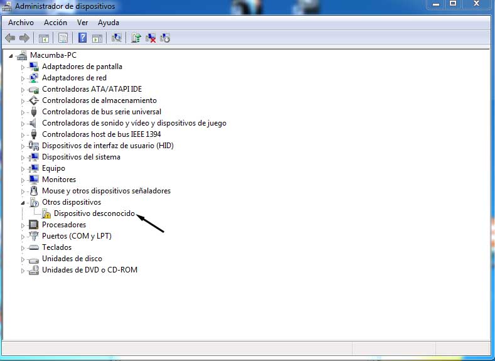Click the speaker icon for Controladoras de sonido
Viewport: 495px width, 361px height.
(33, 123)
